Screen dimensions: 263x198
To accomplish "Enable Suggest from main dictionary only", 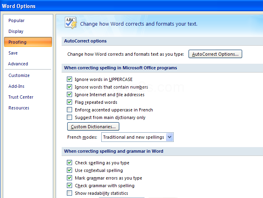I will 69,117.
